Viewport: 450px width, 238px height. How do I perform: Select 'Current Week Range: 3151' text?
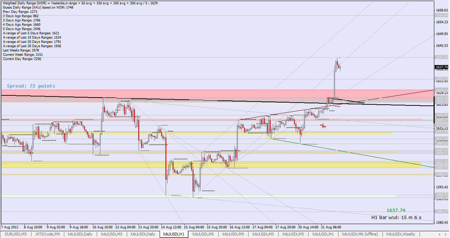coord(24,55)
